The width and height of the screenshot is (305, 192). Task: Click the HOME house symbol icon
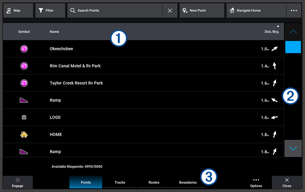24,134
